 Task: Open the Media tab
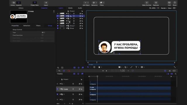pos(70,8)
